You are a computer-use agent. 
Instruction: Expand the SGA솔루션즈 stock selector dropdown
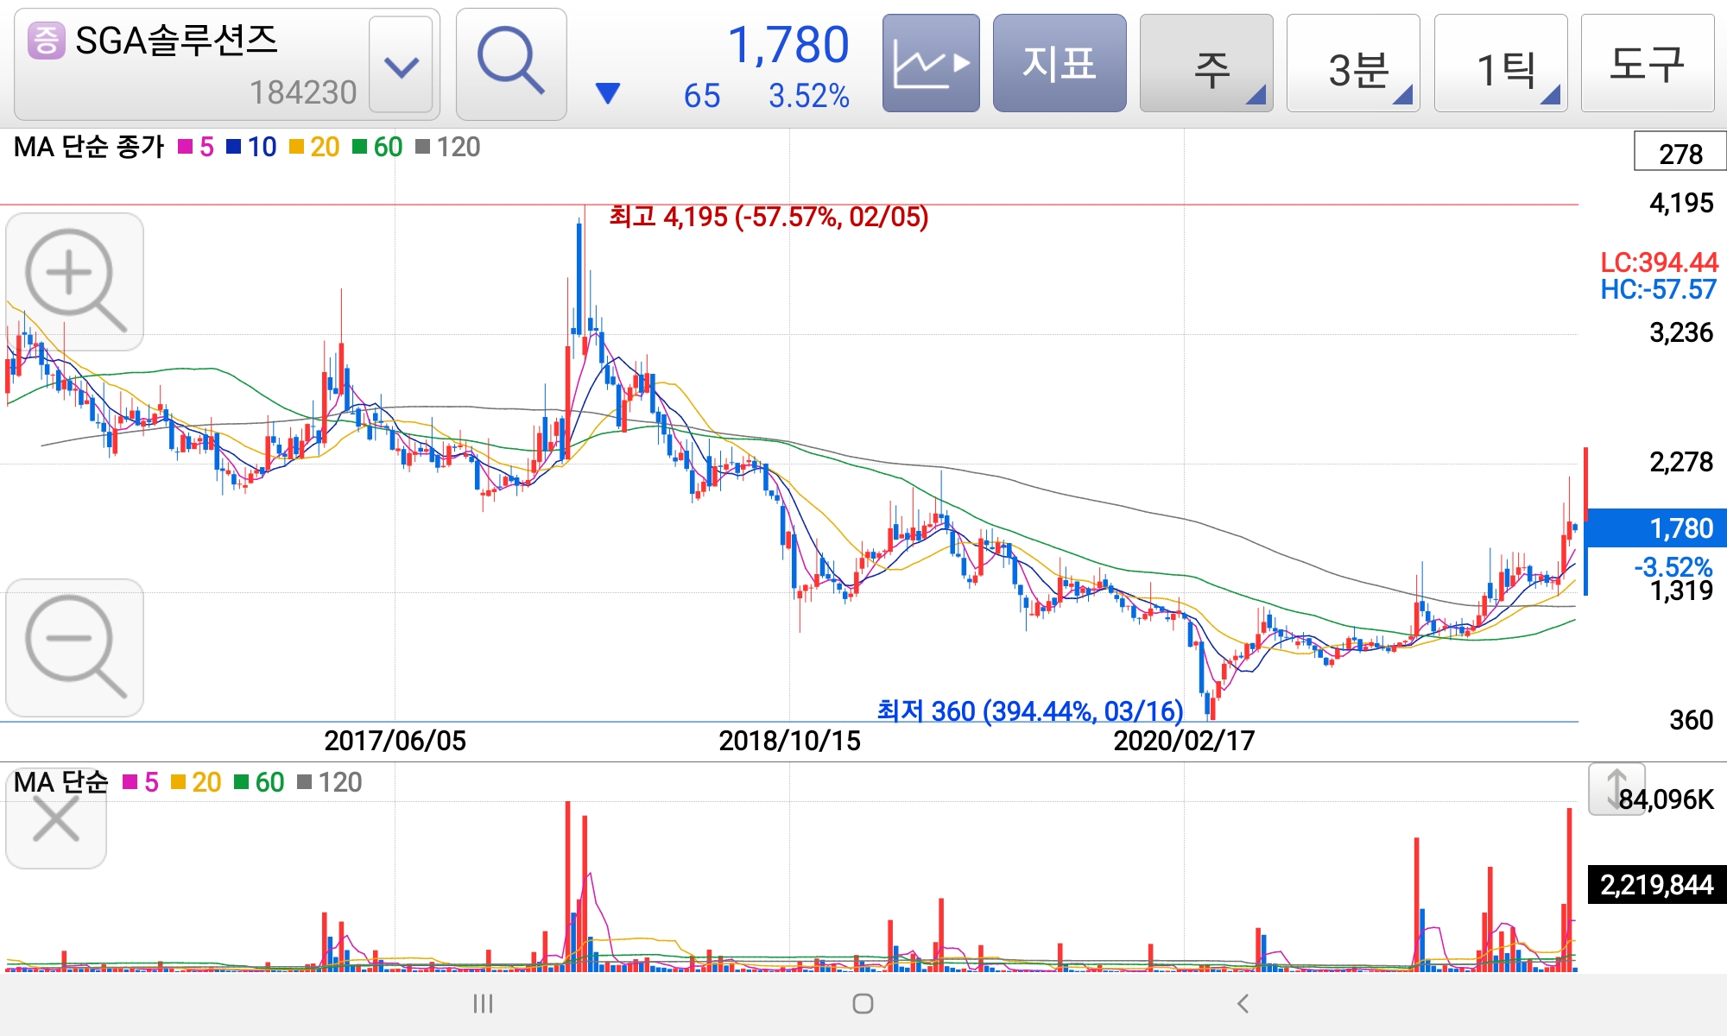tap(401, 65)
